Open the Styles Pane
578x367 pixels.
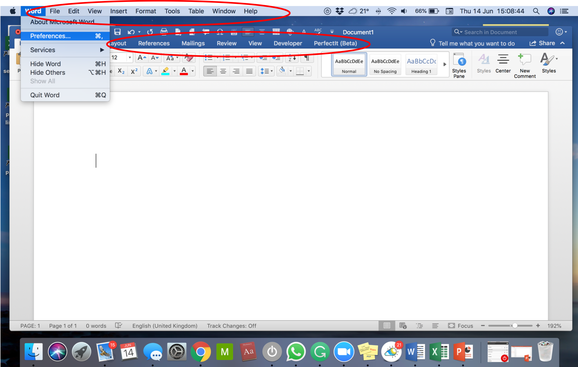coord(458,66)
